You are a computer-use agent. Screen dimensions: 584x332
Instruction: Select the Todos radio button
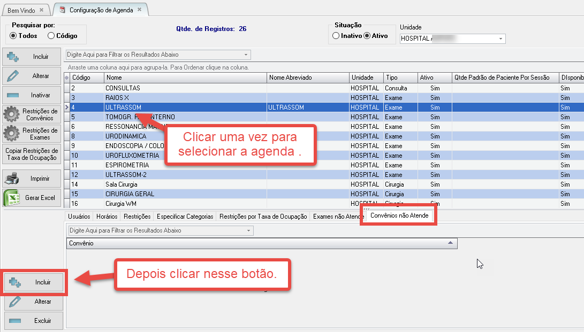coord(13,36)
